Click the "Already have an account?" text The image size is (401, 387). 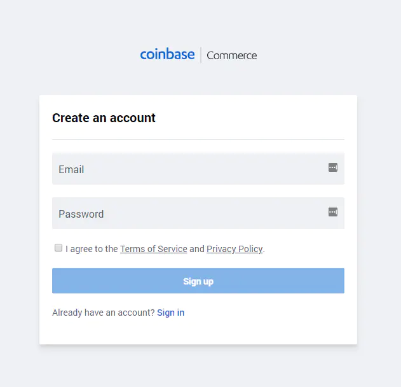coord(103,313)
